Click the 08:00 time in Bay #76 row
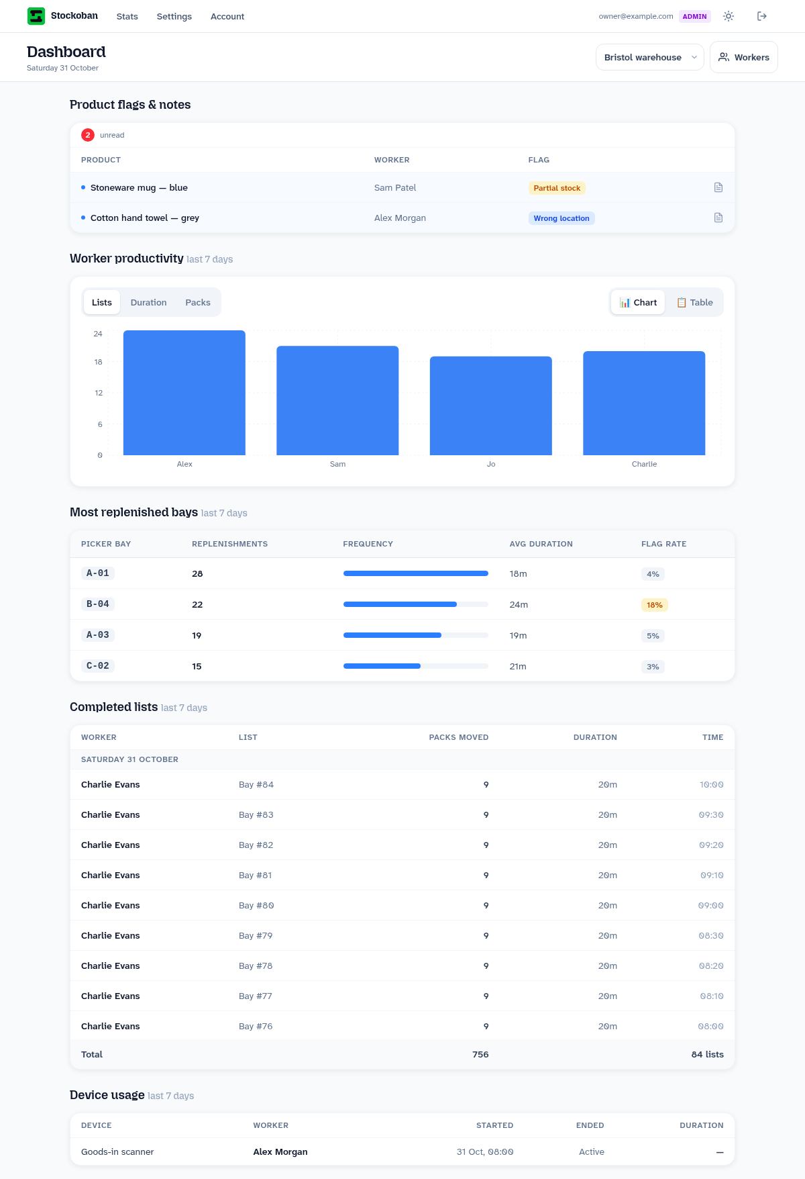Screen dimensions: 805x1179 pos(710,1026)
